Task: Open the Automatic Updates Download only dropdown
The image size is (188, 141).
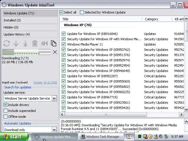Action: pyautogui.click(x=54, y=130)
